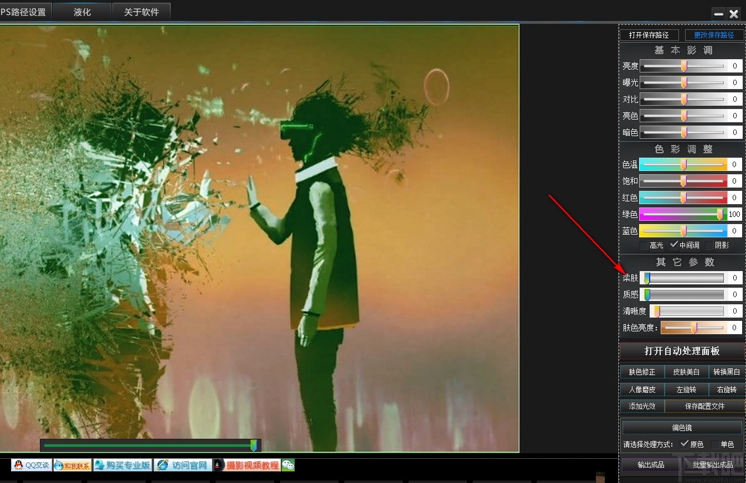The width and height of the screenshot is (746, 483).
Task: Click the 批量输出成品 batch export button
Action: coord(712,465)
